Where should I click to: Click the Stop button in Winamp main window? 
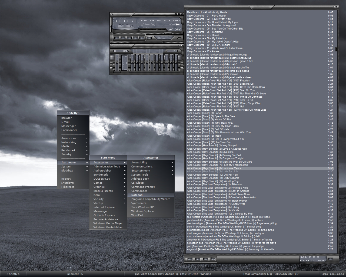[x=135, y=38]
